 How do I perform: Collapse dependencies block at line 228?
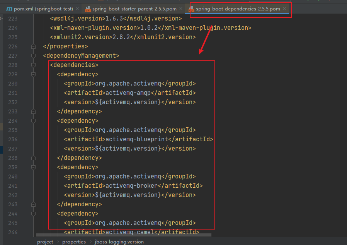pos(33,65)
